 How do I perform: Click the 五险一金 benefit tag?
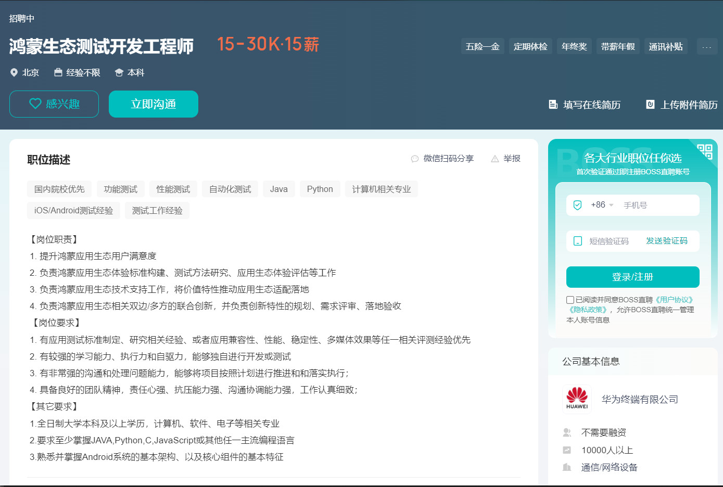pyautogui.click(x=483, y=46)
